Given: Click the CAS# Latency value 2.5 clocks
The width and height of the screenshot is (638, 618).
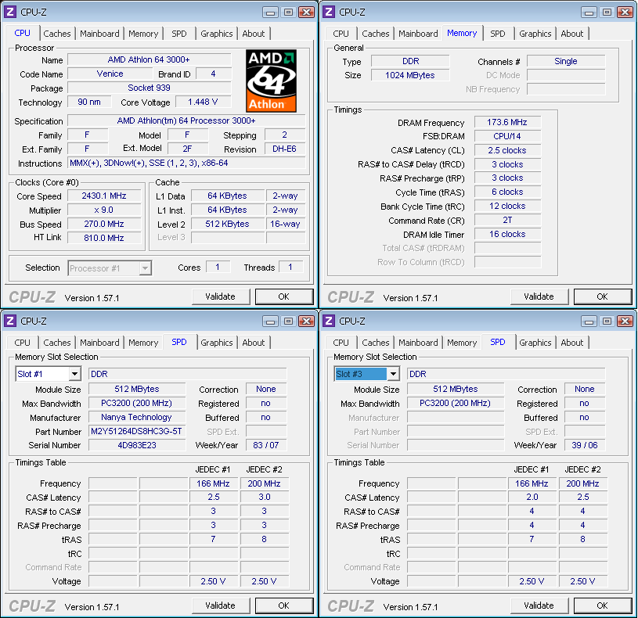Looking at the screenshot, I should [x=507, y=150].
